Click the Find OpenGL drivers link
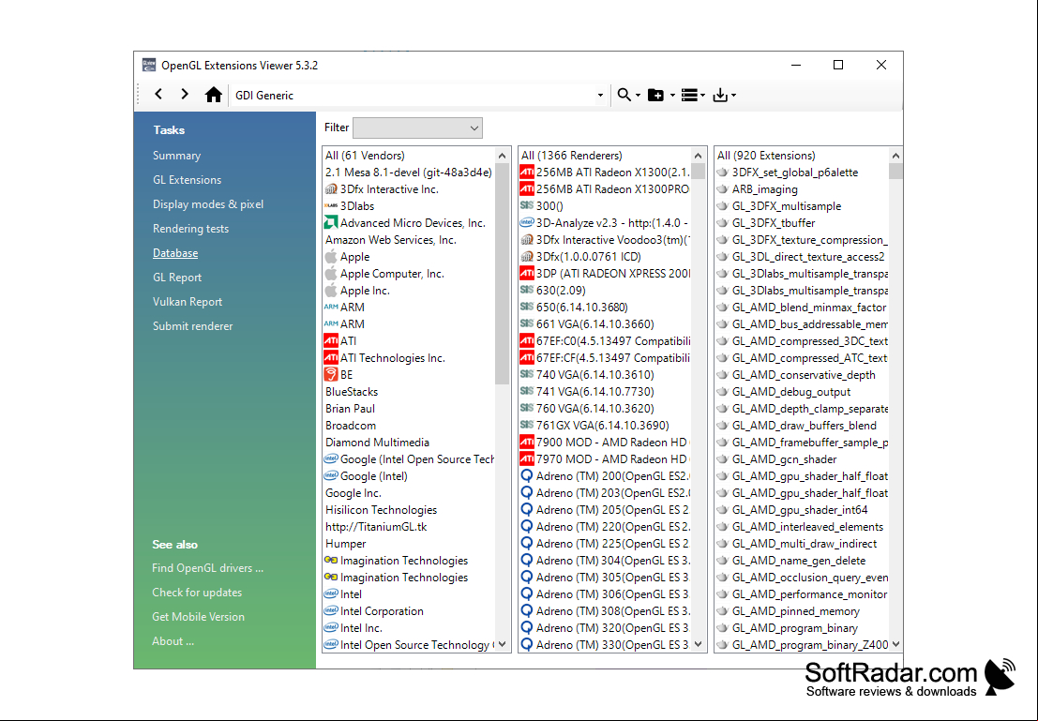Image resolution: width=1038 pixels, height=721 pixels. [x=208, y=568]
